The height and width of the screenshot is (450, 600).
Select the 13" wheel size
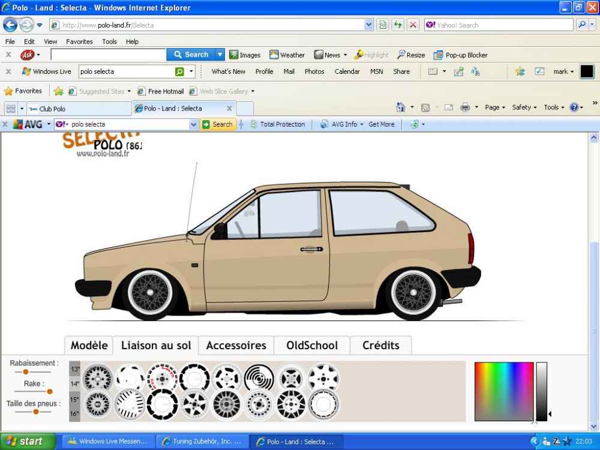[x=74, y=369]
